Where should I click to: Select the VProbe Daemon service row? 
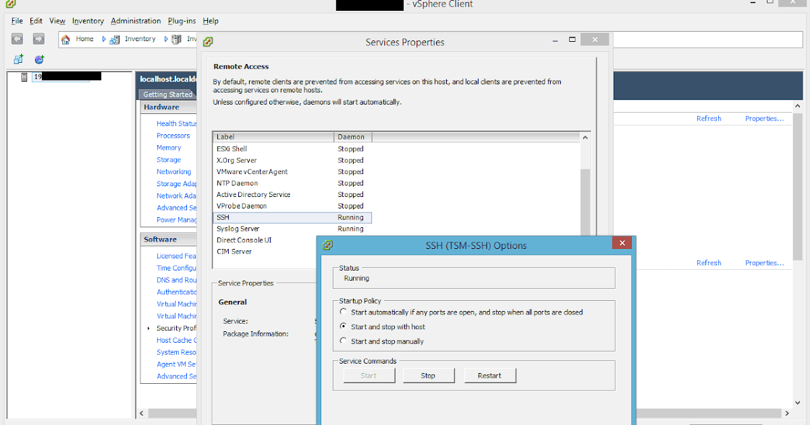coord(292,206)
